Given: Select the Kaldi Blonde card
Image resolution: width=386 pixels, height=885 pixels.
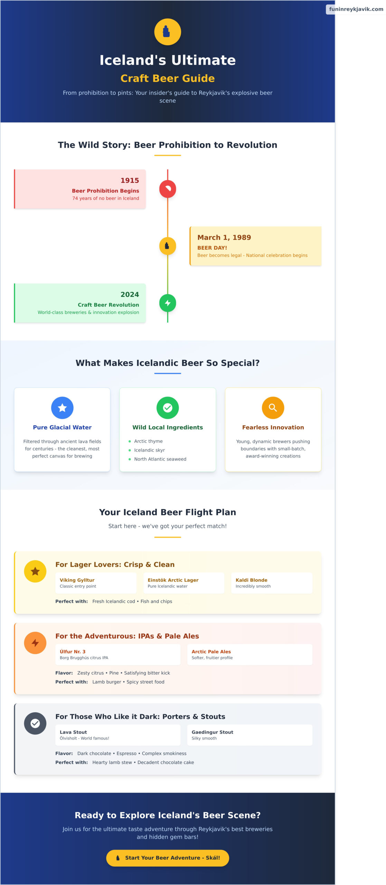Looking at the screenshot, I should [272, 583].
